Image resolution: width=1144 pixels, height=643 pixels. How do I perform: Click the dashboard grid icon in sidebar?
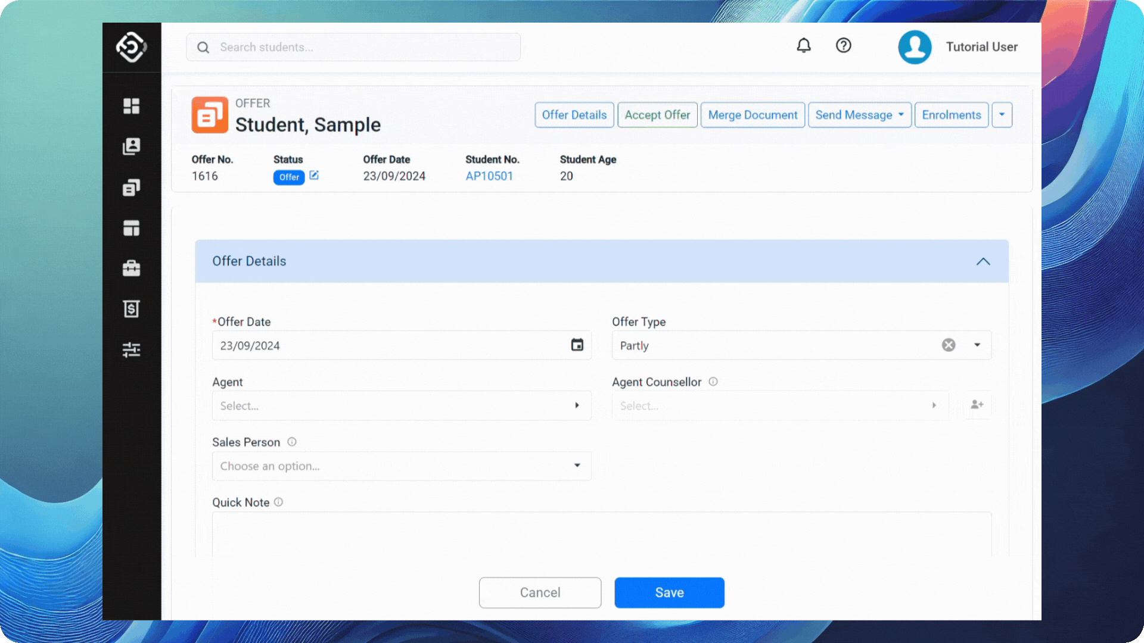tap(131, 105)
